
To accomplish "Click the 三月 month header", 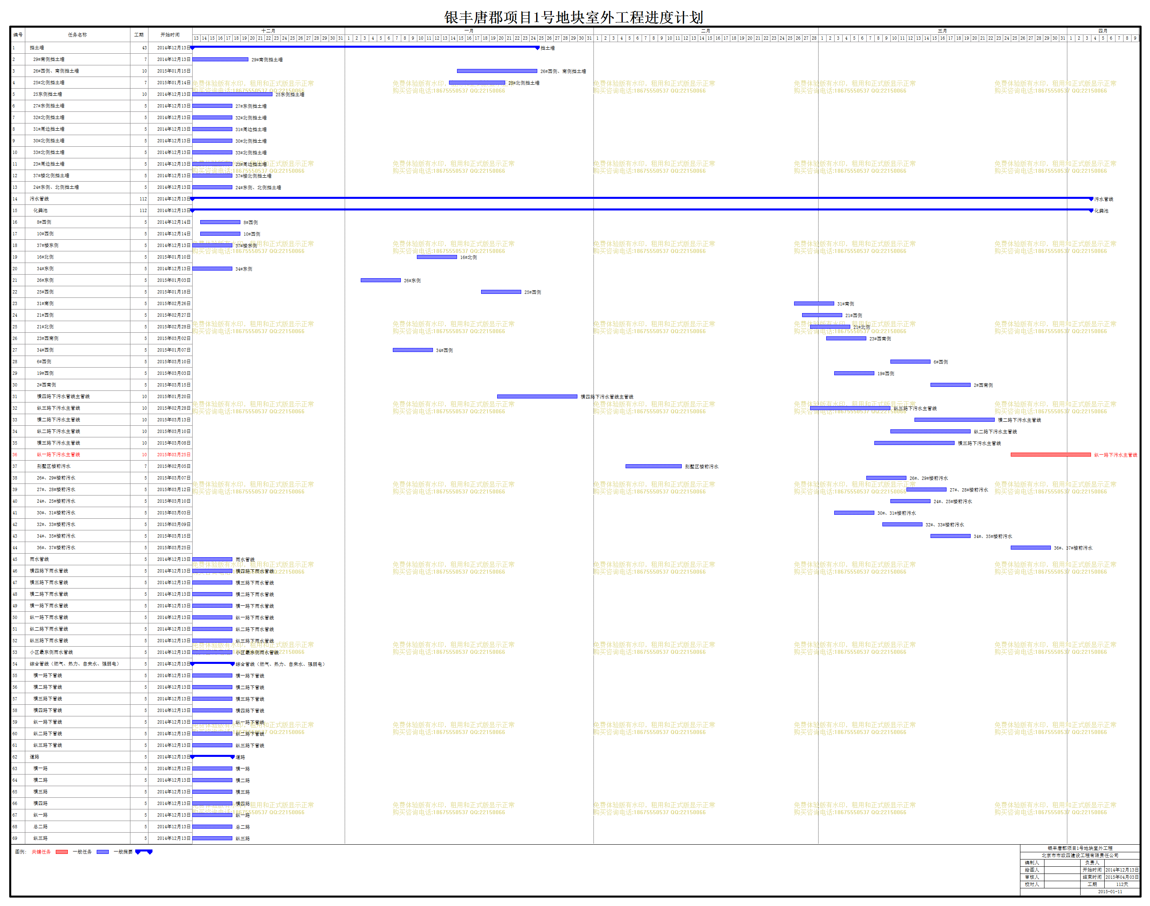I will [943, 31].
